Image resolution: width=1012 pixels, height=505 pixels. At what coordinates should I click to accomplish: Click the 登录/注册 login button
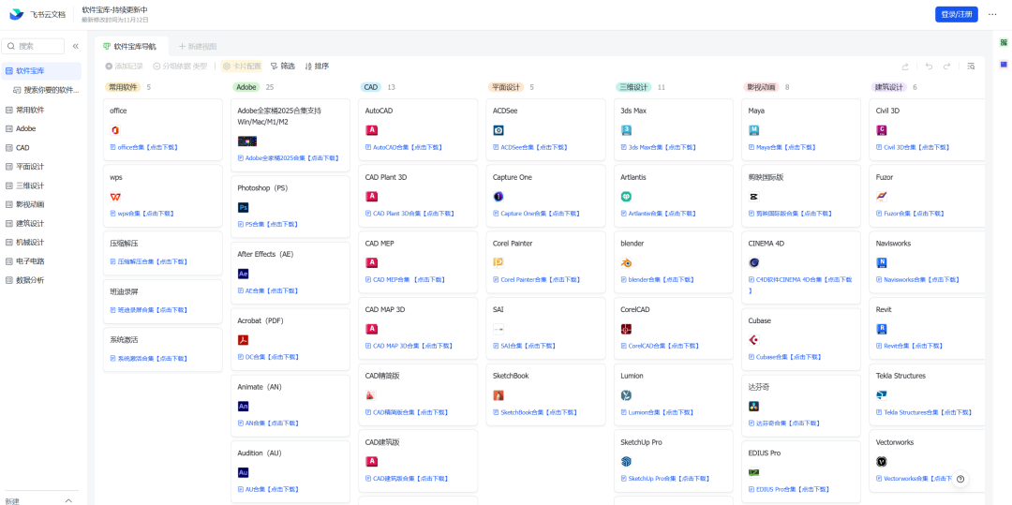point(956,14)
